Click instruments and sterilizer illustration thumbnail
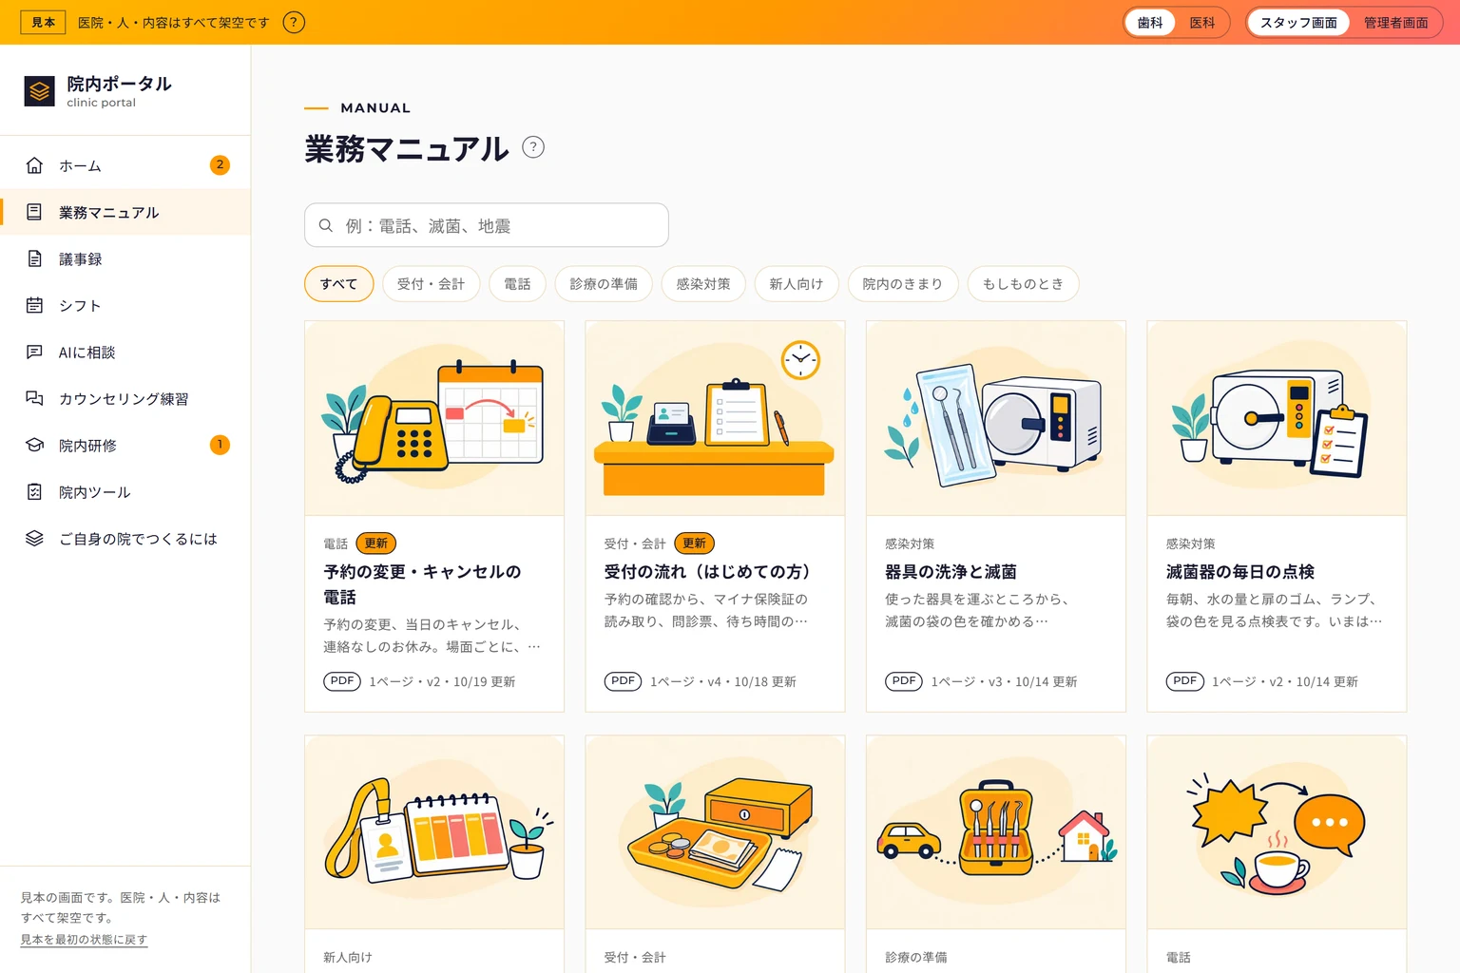The width and height of the screenshot is (1460, 973). coord(996,418)
